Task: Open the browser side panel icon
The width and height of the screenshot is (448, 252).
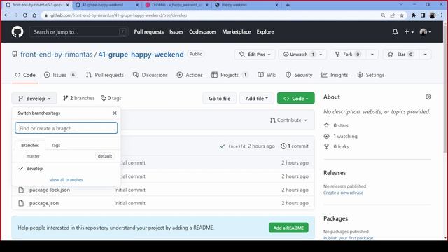Action: [x=423, y=15]
